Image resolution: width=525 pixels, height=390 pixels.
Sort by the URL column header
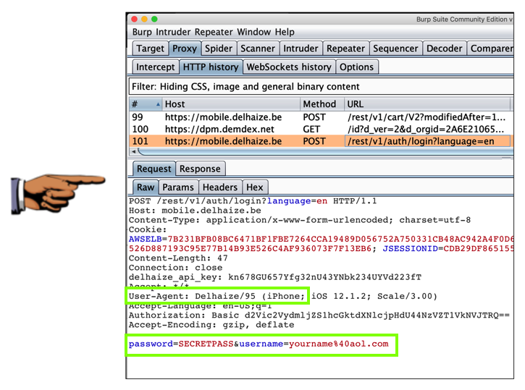pos(427,104)
